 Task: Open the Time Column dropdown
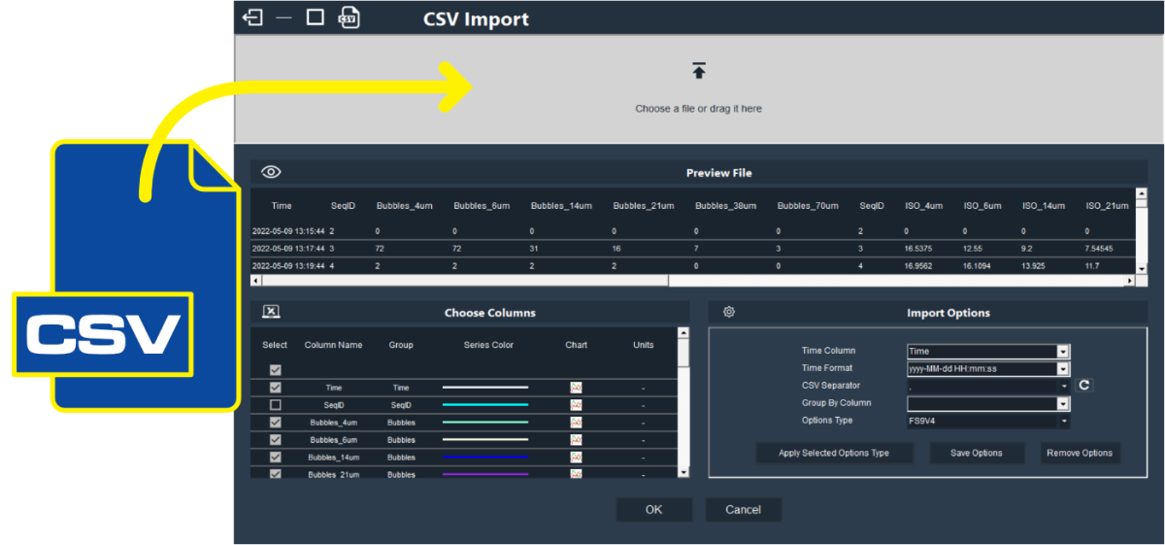pos(1063,352)
